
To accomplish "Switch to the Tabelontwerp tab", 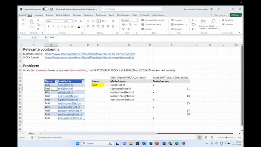I will coord(158,15).
